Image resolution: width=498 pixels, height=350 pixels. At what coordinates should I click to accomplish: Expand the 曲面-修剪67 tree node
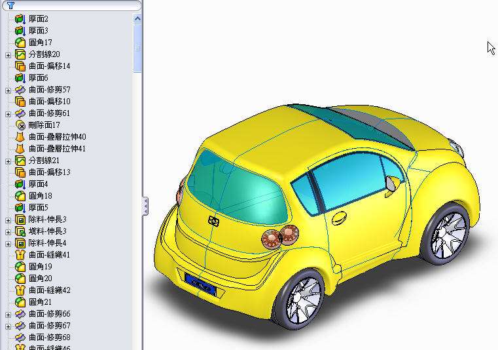point(9,326)
